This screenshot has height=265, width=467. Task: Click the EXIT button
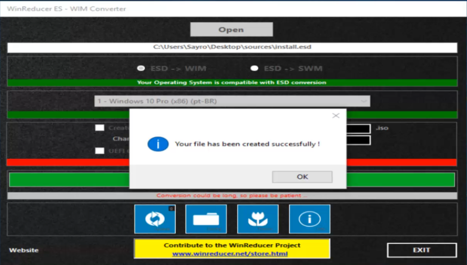(421, 249)
